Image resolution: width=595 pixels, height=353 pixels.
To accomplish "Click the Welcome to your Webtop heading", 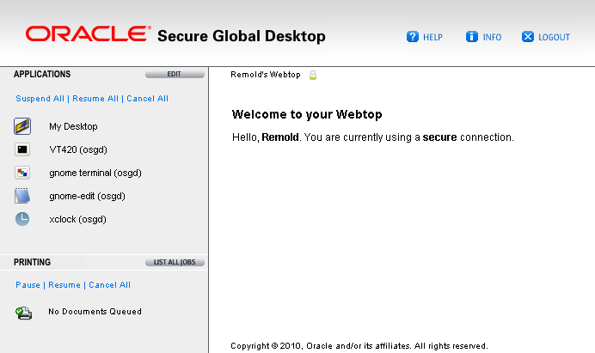I will click(307, 114).
